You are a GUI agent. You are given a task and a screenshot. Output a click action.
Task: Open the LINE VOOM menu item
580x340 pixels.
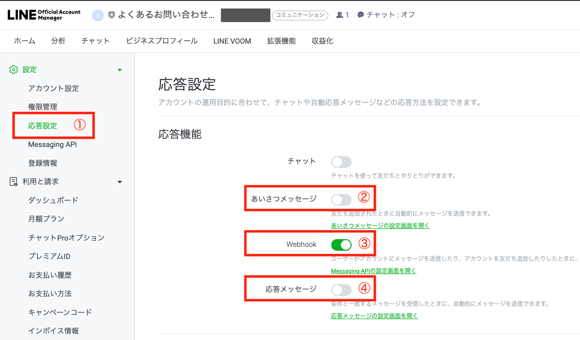[232, 41]
